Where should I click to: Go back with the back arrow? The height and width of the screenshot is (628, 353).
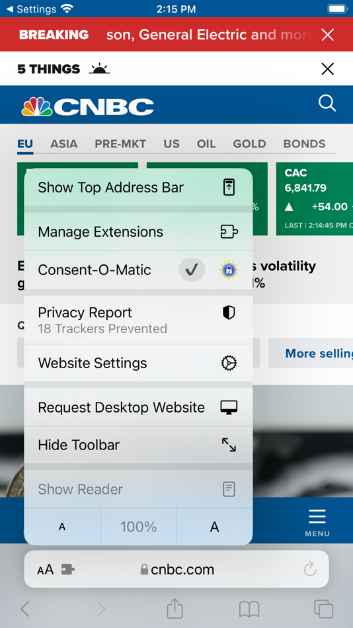(25, 609)
